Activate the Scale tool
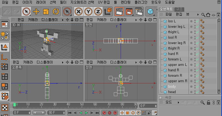 click(46, 11)
